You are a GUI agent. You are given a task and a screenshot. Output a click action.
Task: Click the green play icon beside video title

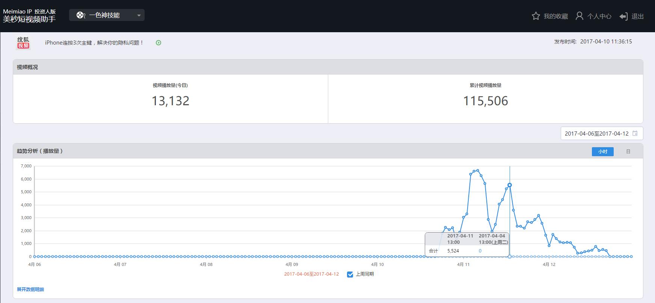(x=158, y=43)
